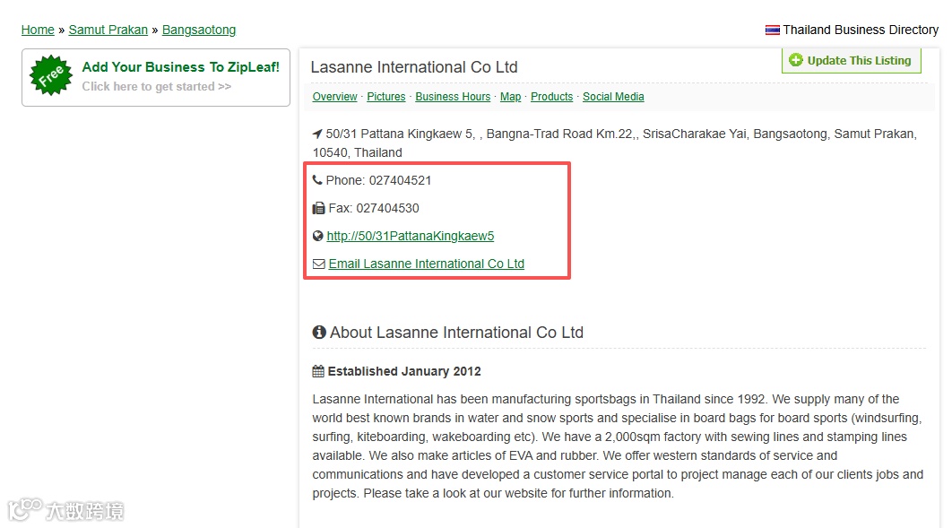Click Established January 2012 text

point(404,371)
